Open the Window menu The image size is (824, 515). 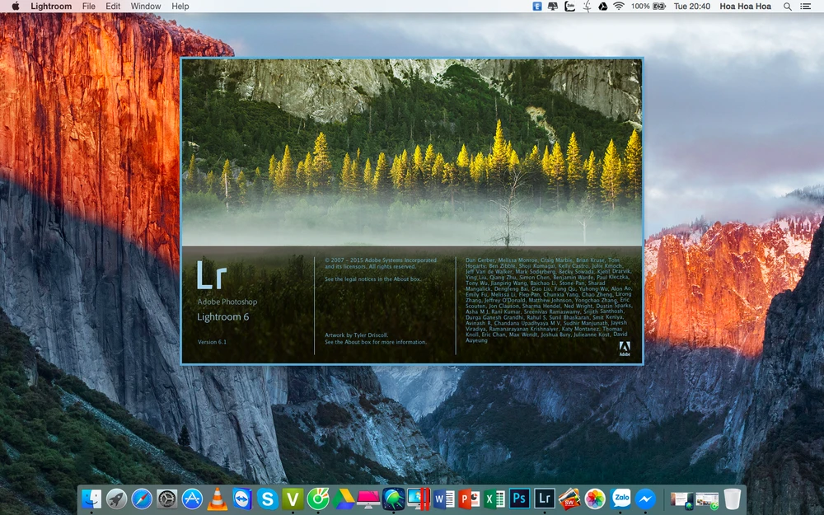coord(146,7)
